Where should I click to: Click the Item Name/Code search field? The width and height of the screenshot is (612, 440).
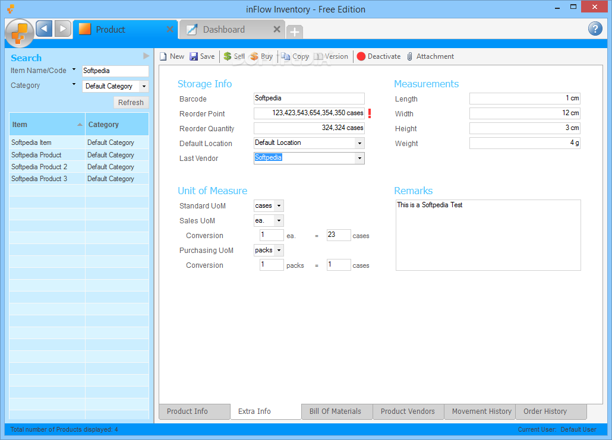coord(115,71)
